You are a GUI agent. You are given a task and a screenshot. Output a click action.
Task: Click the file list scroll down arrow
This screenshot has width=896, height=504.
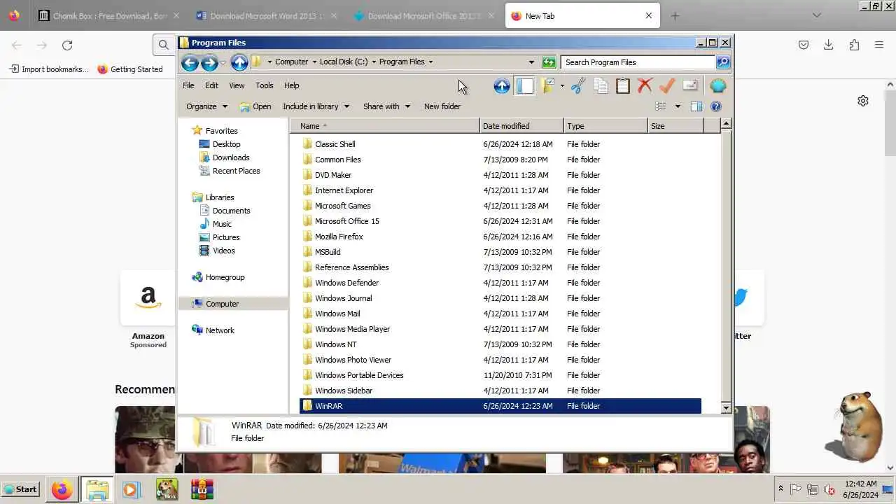(726, 407)
